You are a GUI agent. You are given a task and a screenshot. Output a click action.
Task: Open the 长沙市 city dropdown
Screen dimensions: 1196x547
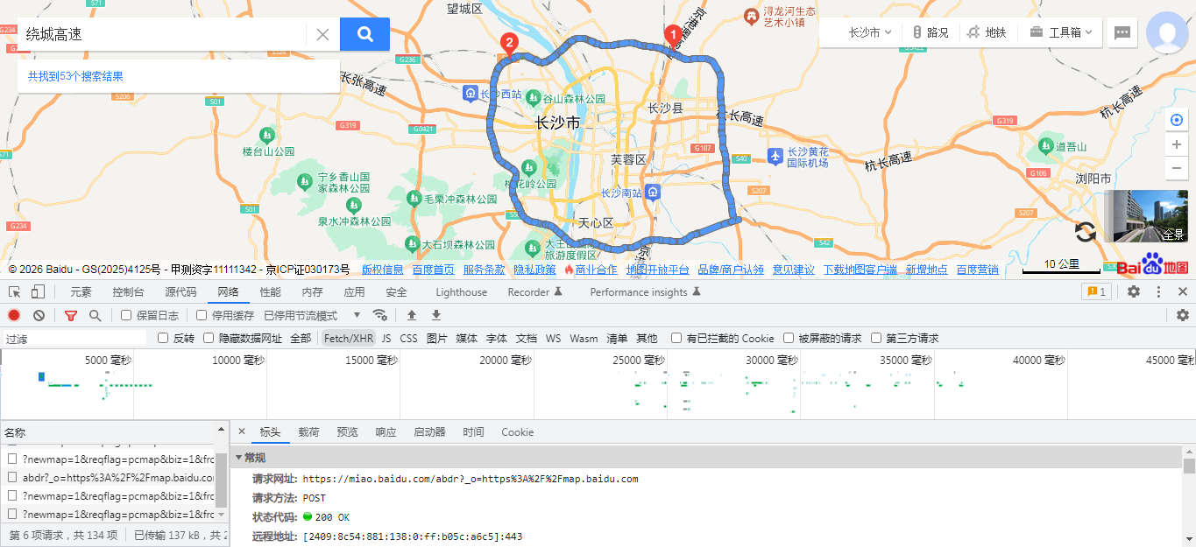(870, 32)
